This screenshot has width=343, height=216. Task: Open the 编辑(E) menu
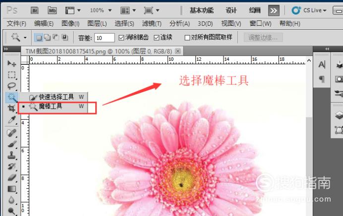44,23
